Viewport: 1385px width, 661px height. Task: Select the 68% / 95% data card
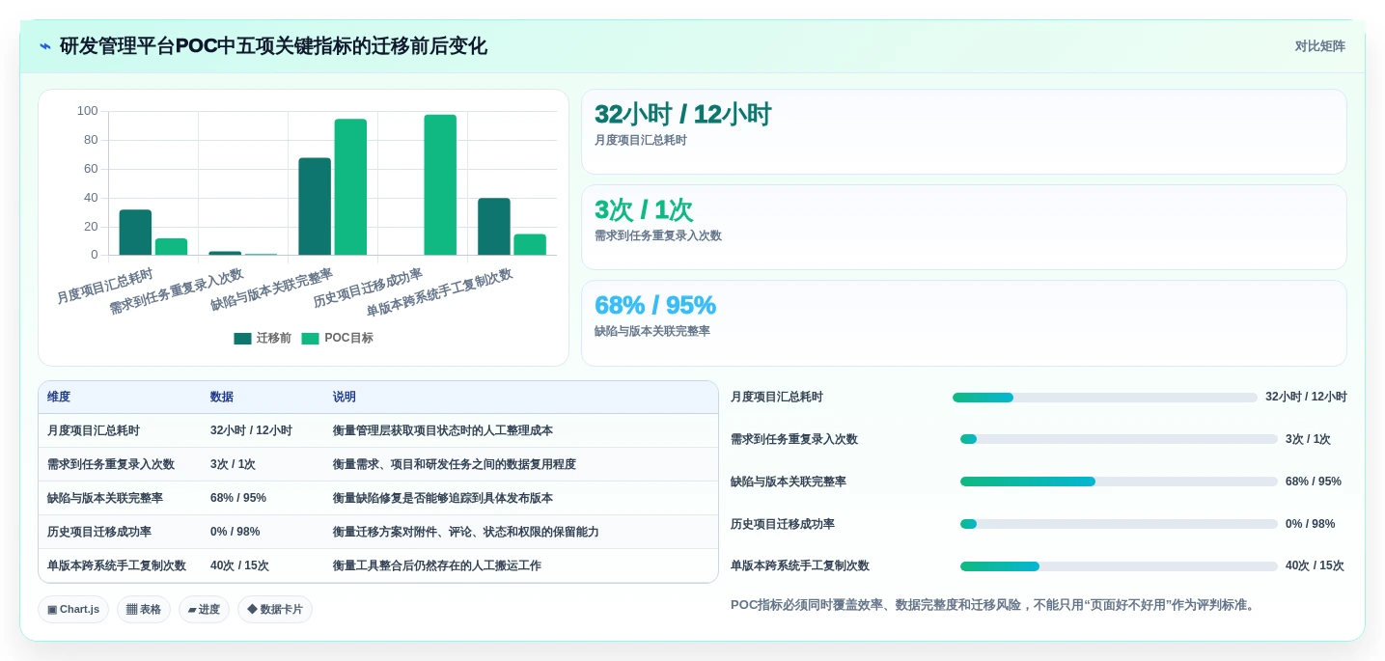pyautogui.click(x=963, y=323)
